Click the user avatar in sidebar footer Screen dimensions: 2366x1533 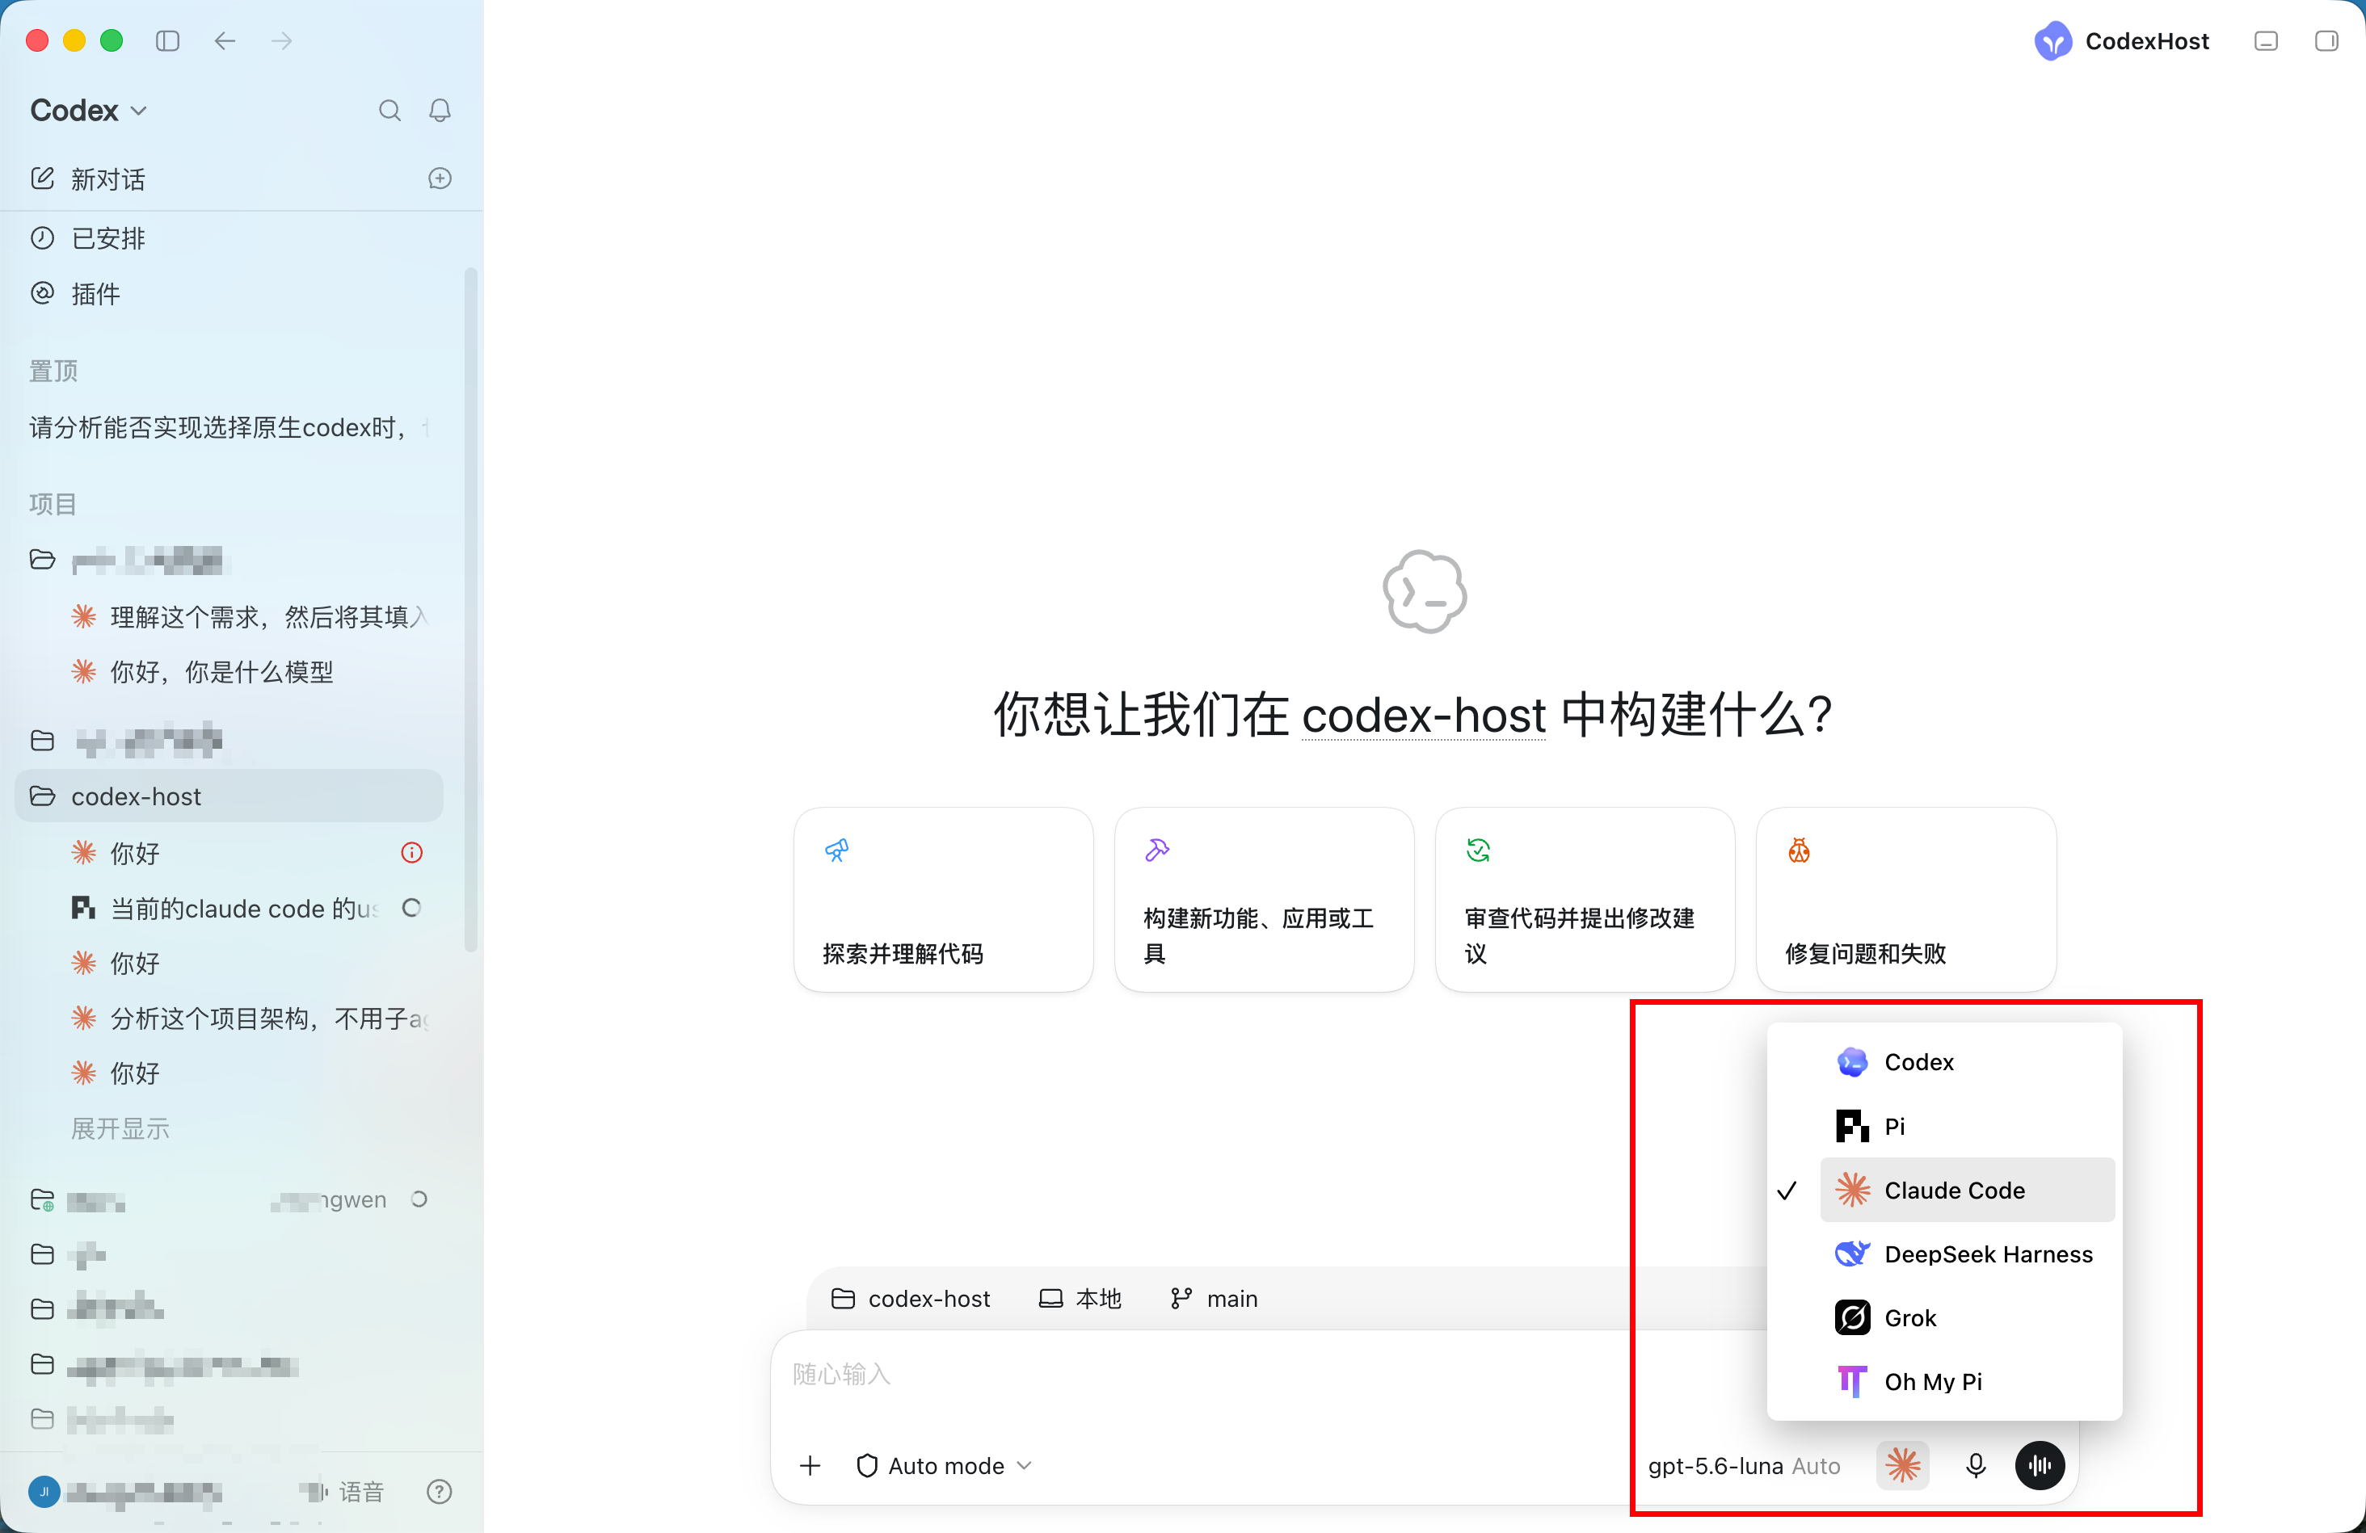pyautogui.click(x=44, y=1493)
